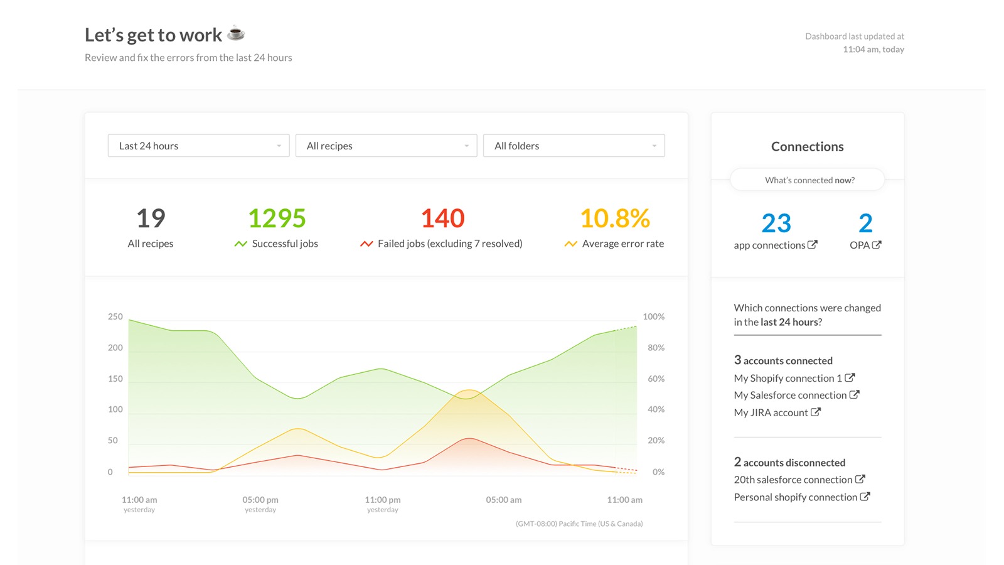Open the 20th salesforce connection link

click(793, 479)
